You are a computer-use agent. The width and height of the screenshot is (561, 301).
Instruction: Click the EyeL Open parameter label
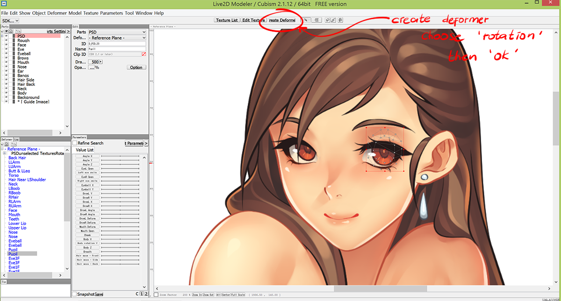tap(87, 168)
